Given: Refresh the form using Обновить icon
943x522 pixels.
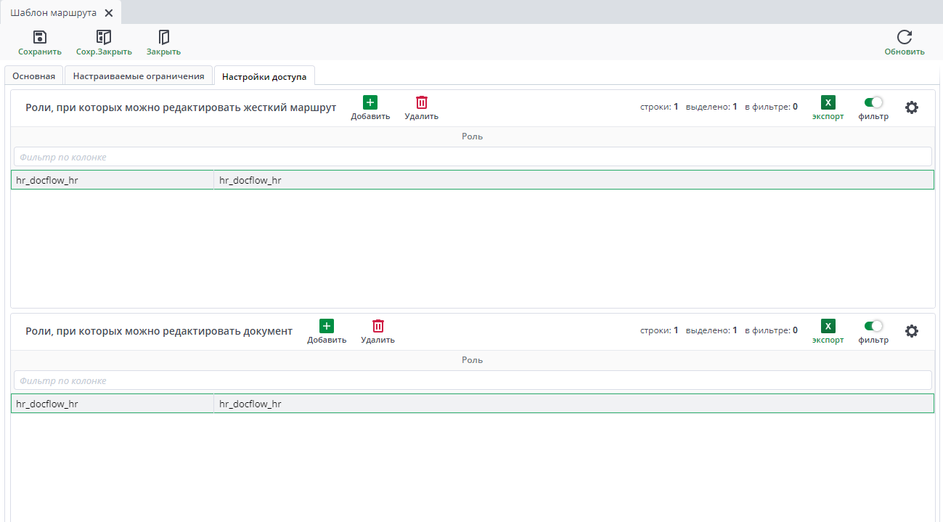Looking at the screenshot, I should coord(904,37).
